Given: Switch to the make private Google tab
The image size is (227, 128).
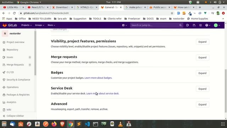Looking at the screenshot, I should point(135,7).
